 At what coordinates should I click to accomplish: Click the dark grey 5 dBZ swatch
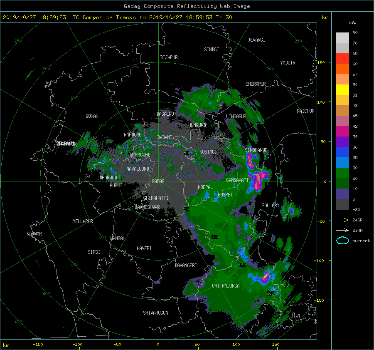[x=342, y=204]
